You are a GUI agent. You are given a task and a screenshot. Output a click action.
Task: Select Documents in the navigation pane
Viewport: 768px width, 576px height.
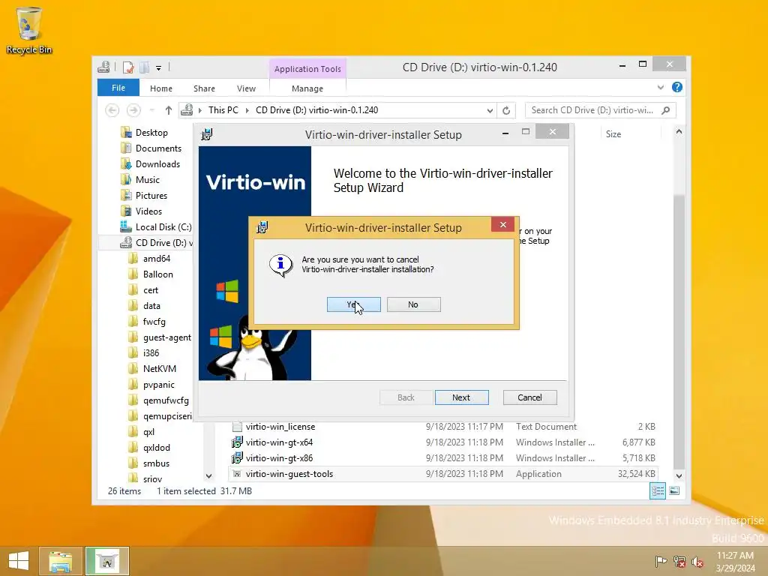pos(158,148)
